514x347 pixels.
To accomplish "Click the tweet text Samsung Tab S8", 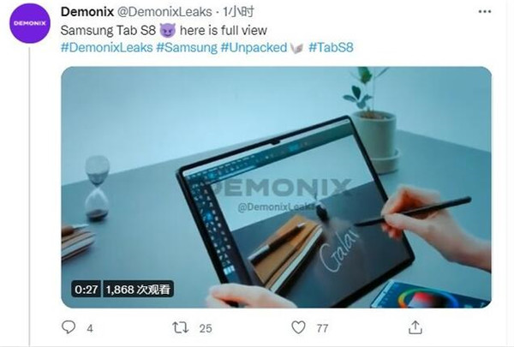I will 108,30.
